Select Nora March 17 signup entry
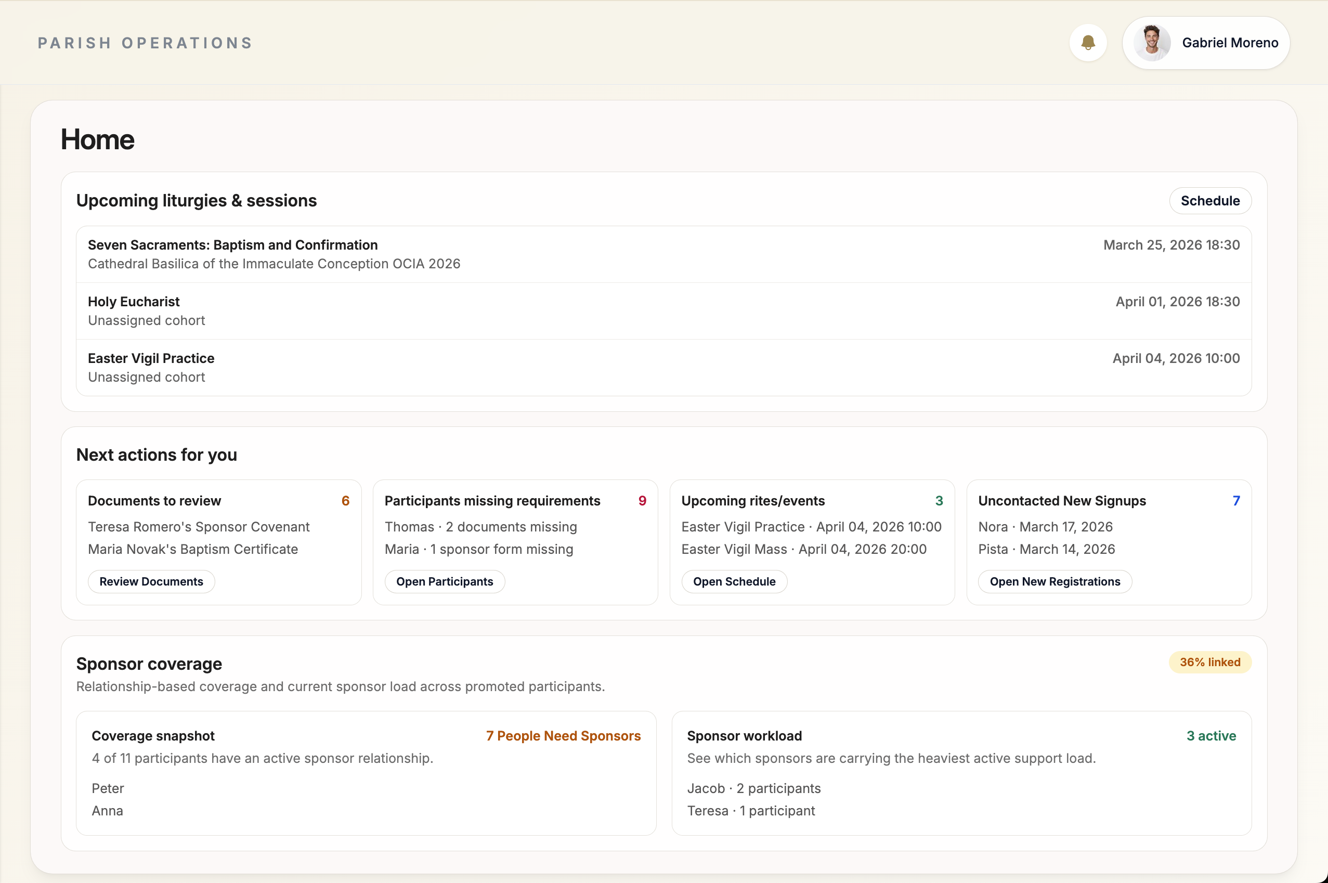The height and width of the screenshot is (883, 1328). [x=1045, y=527]
